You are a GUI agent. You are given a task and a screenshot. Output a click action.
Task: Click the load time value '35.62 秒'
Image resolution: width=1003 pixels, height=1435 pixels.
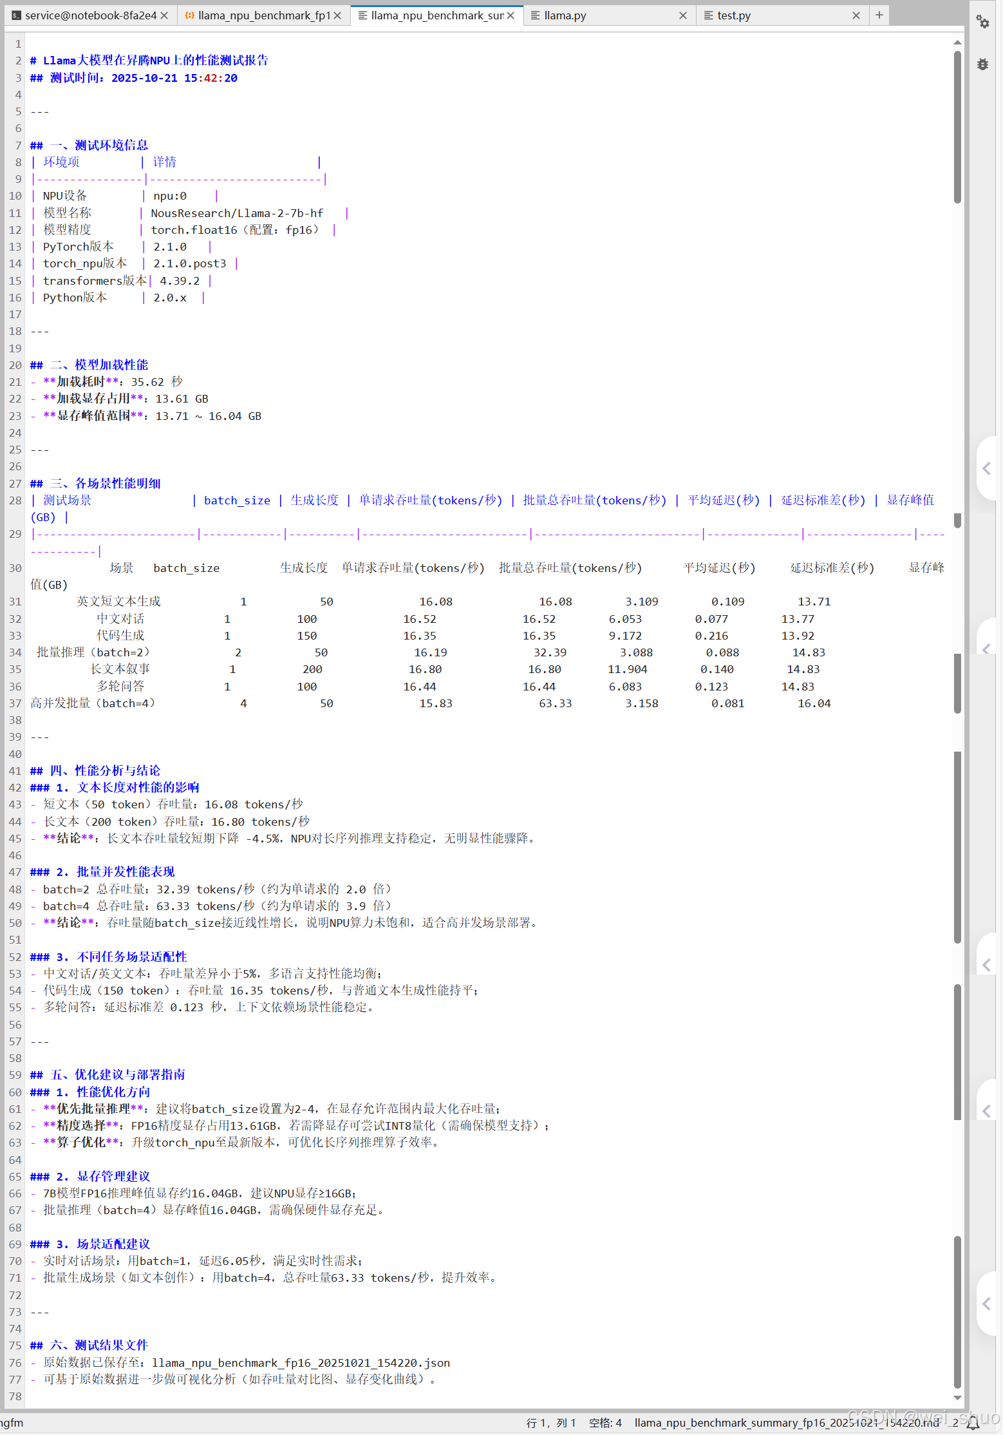pyautogui.click(x=157, y=382)
